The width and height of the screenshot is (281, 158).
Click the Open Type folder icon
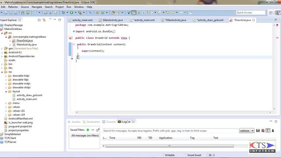[x=113, y=13]
